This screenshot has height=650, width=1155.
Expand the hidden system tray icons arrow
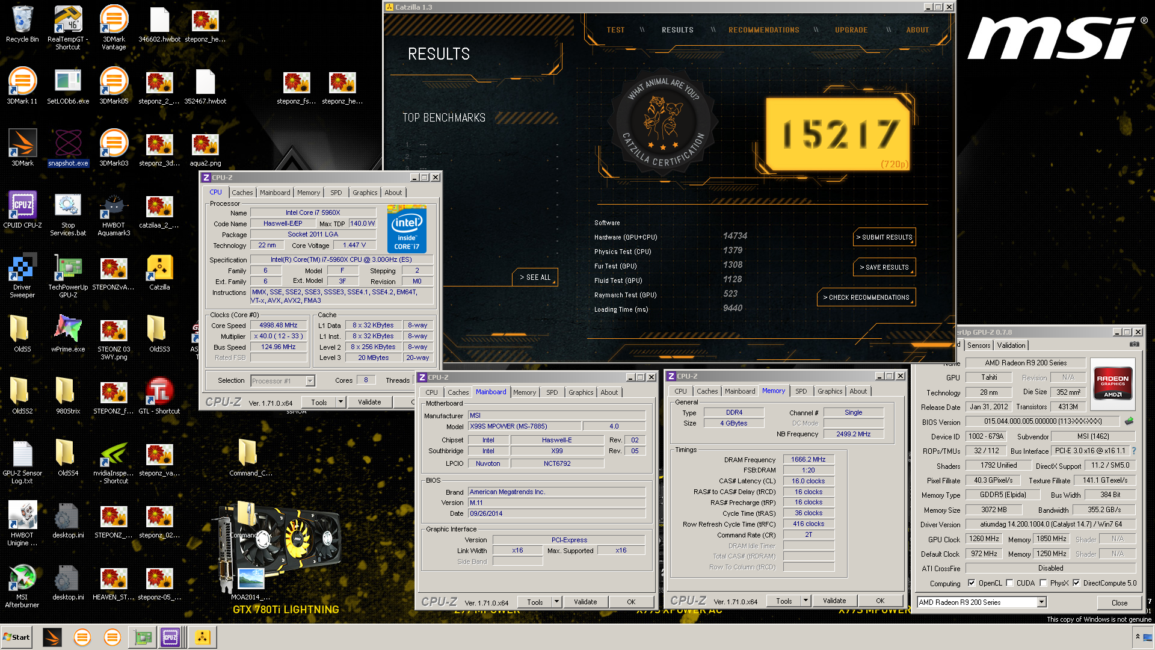click(x=1138, y=637)
